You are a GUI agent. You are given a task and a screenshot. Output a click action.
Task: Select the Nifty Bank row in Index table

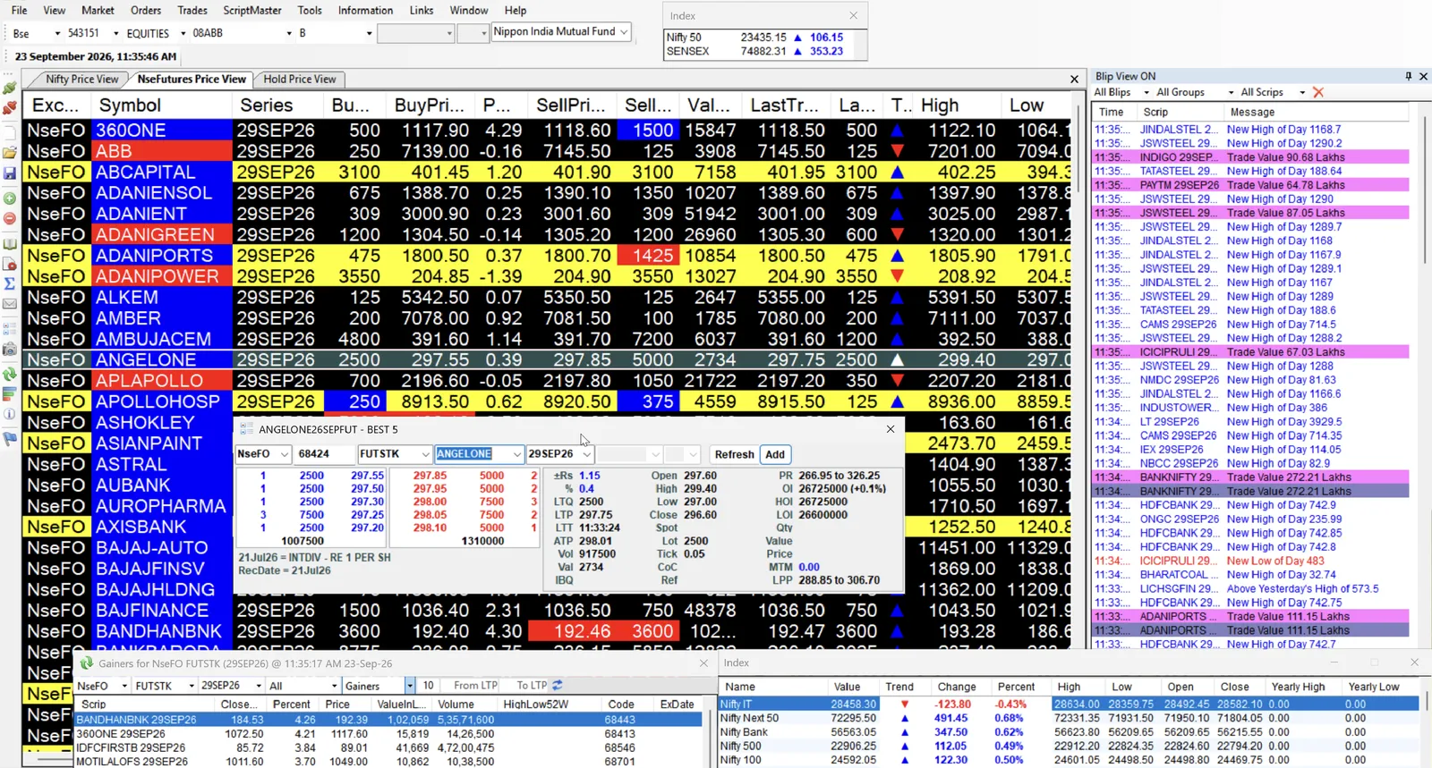tap(1069, 732)
